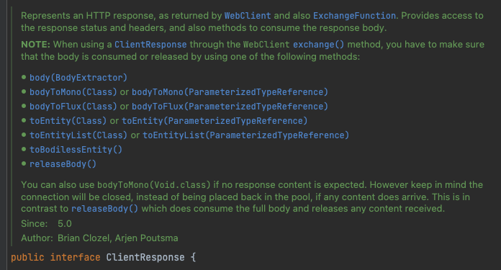Open the bodyToMono(Class) link
This screenshot has height=270, width=501.
point(73,92)
